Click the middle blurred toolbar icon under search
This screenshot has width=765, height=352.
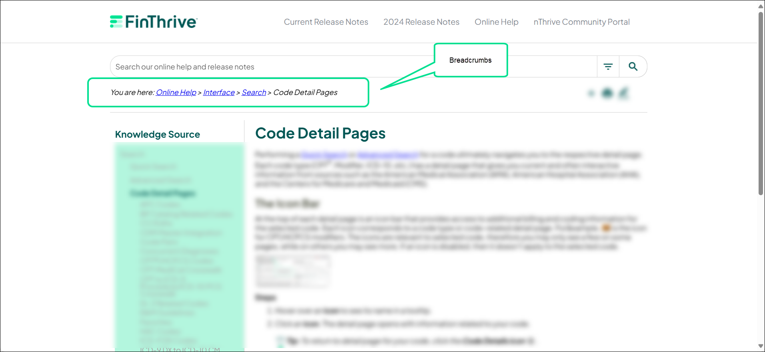coord(607,93)
